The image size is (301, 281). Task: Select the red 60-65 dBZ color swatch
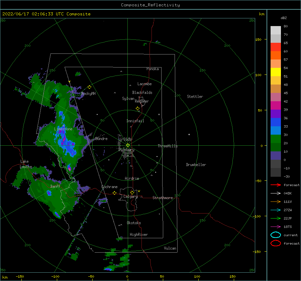276,47
